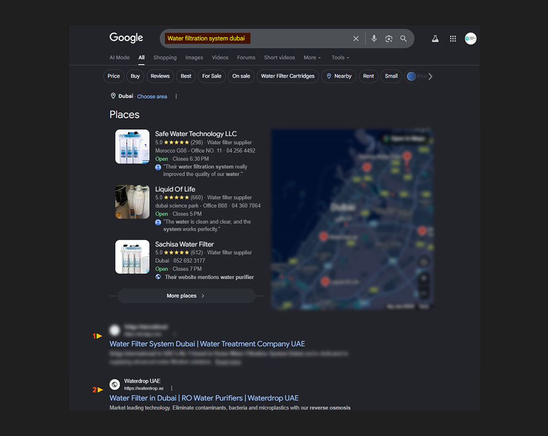
Task: View Liquid Of Life photo thumbnail
Action: [x=133, y=202]
